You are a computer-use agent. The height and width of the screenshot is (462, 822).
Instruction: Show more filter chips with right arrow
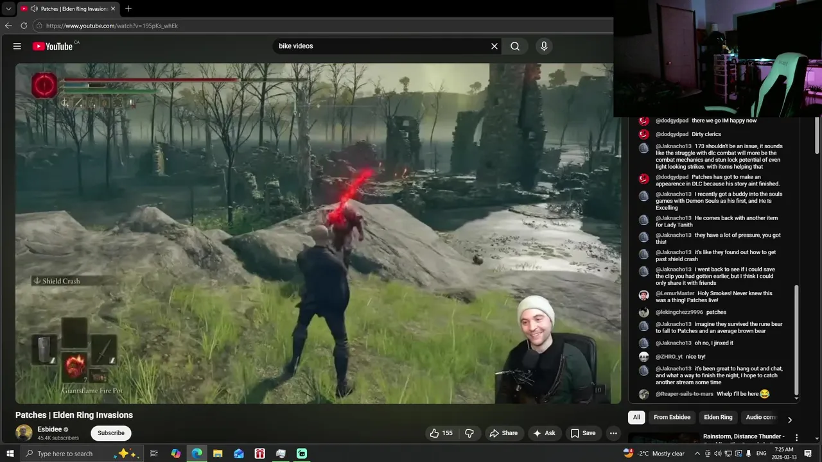click(790, 420)
